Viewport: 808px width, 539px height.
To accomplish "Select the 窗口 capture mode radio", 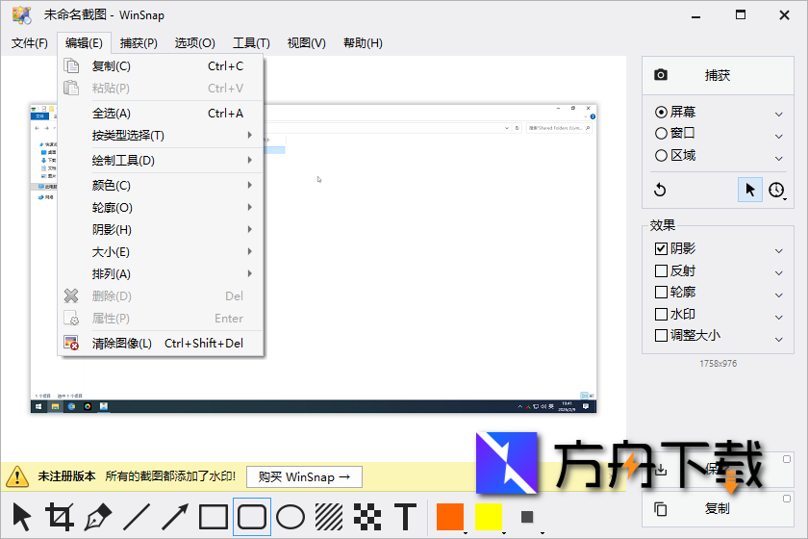I will pos(661,133).
